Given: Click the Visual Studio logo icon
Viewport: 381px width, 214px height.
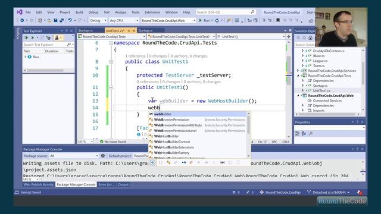Looking at the screenshot, I should tap(20, 12).
